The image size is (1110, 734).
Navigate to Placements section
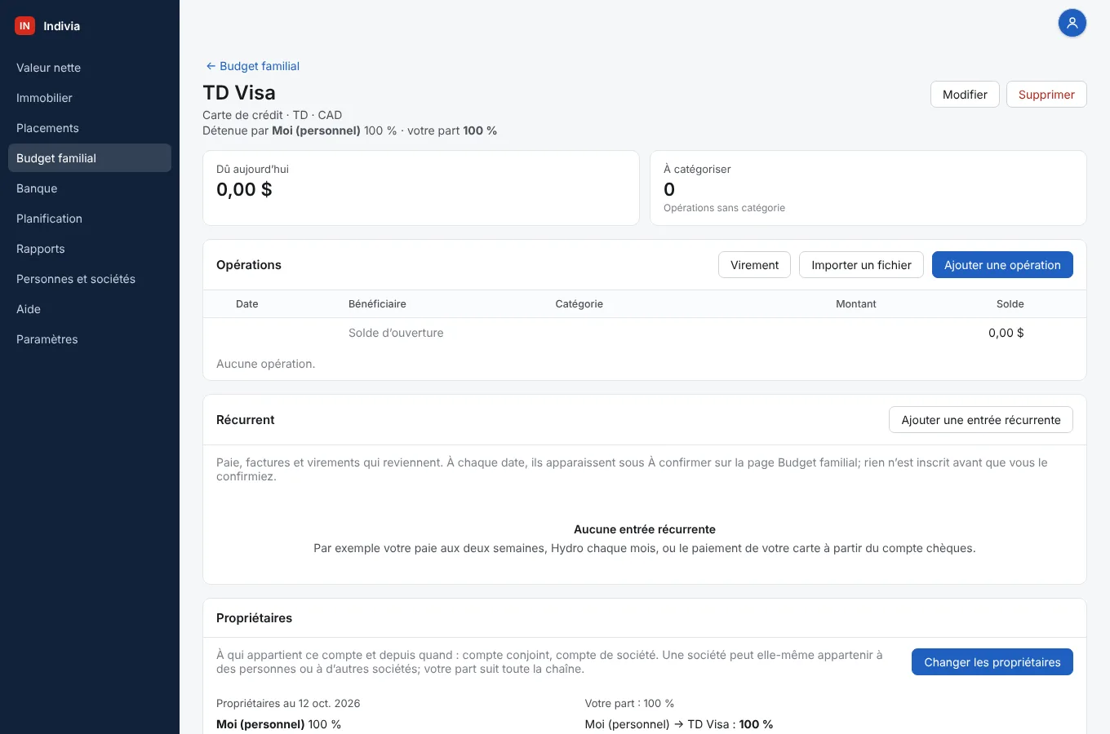tap(90, 128)
